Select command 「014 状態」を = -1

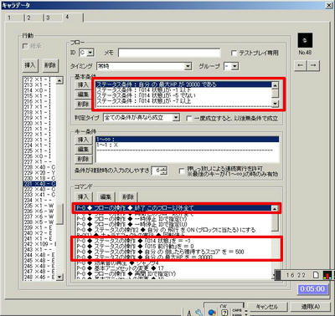[x=173, y=241]
